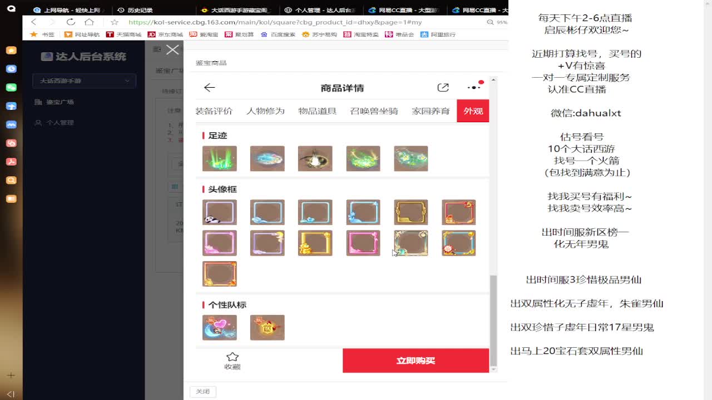
Task: Open the 天猫商城 bookmark
Action: [x=123, y=34]
